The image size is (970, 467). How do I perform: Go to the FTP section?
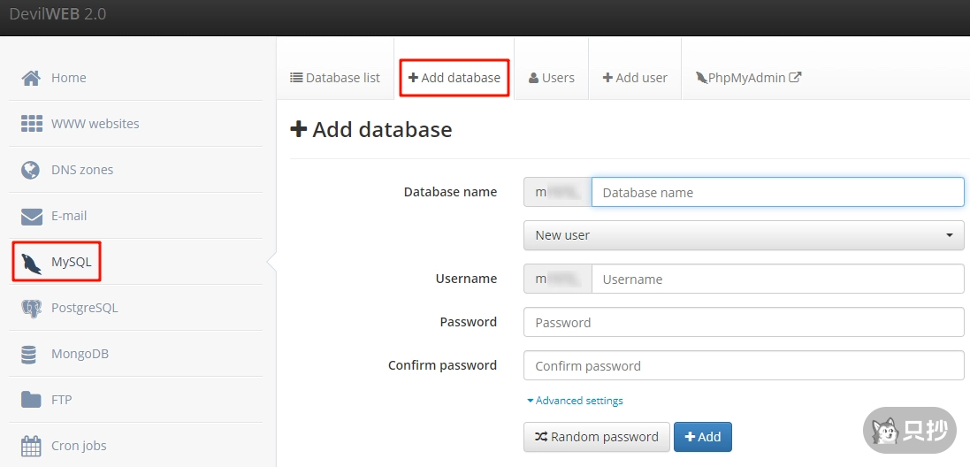tap(135, 400)
